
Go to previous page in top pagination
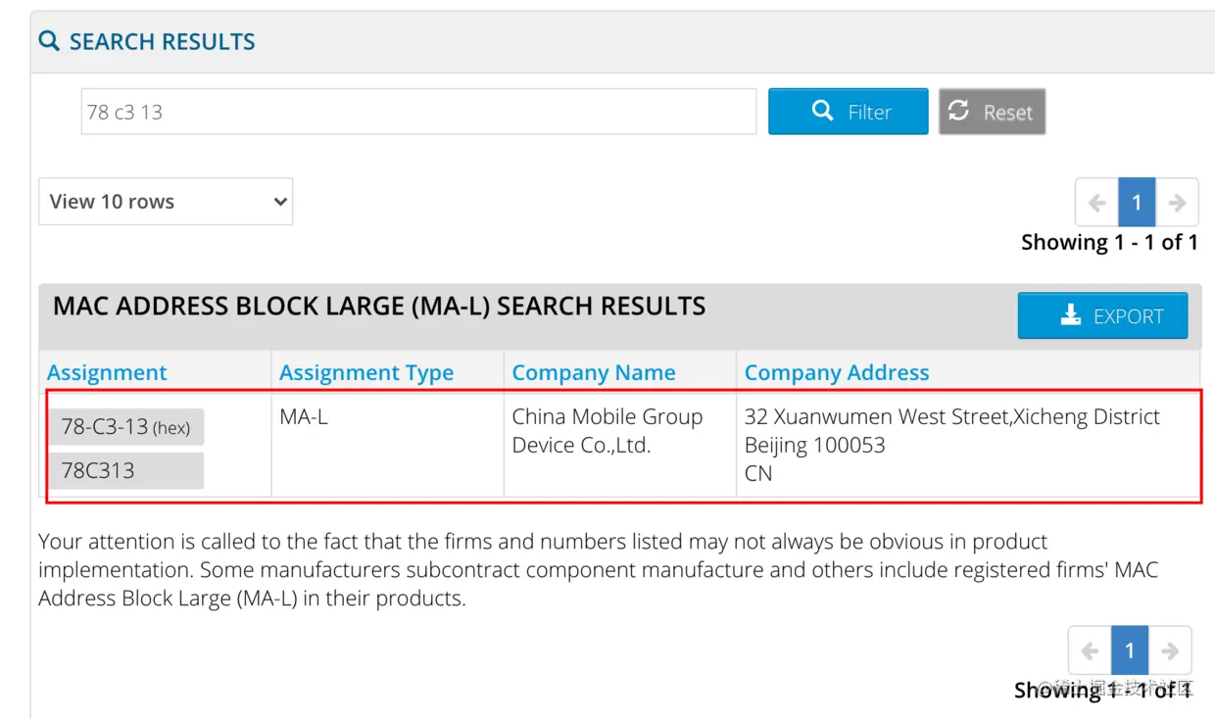(1096, 203)
